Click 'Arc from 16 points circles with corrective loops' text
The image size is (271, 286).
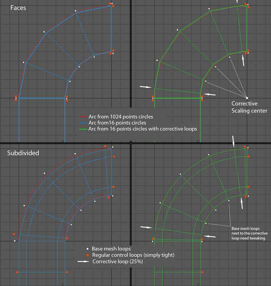click(143, 129)
